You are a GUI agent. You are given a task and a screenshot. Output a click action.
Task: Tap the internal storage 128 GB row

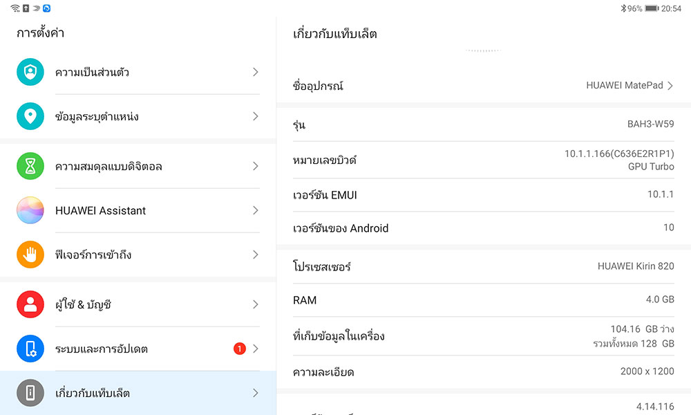483,336
